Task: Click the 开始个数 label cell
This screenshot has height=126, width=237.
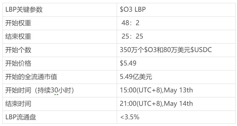Action: tap(18, 50)
